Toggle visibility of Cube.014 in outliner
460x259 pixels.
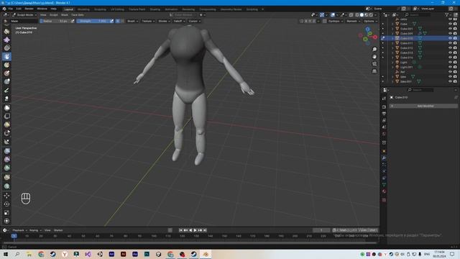click(x=450, y=58)
